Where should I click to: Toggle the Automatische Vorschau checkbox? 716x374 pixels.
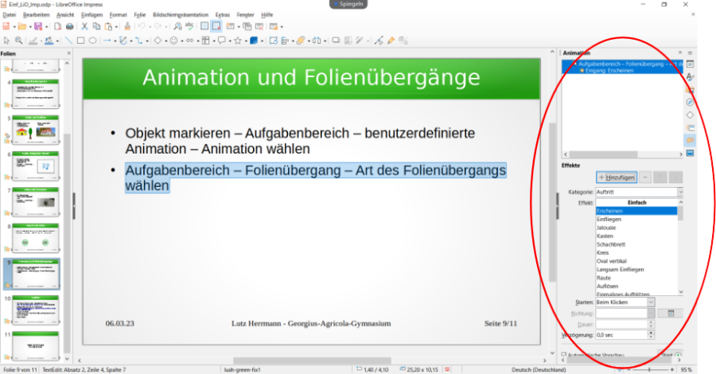(x=564, y=355)
